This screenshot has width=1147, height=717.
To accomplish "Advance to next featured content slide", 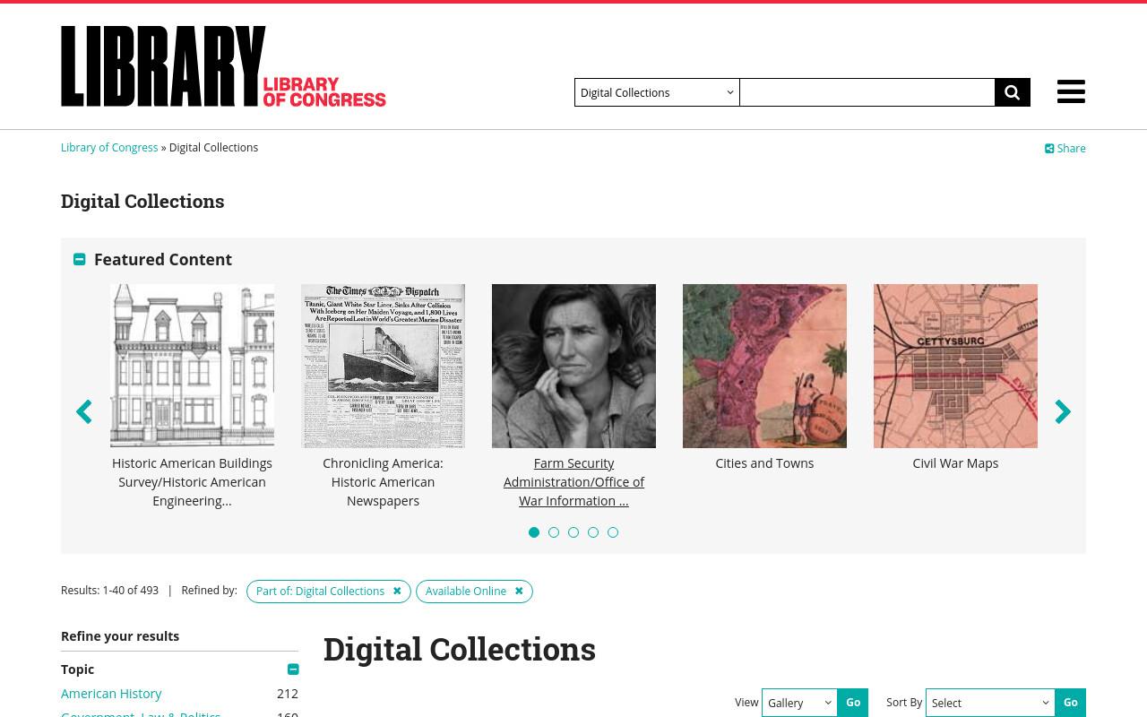I will point(1063,411).
